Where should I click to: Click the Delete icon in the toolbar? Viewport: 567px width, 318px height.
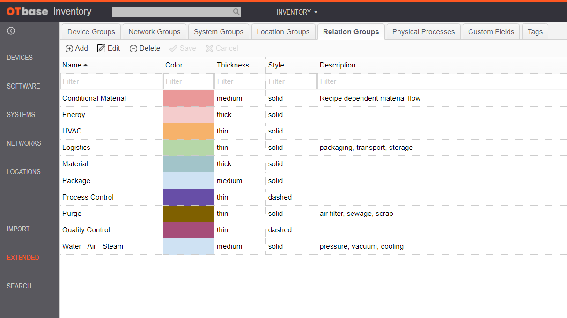pyautogui.click(x=133, y=48)
